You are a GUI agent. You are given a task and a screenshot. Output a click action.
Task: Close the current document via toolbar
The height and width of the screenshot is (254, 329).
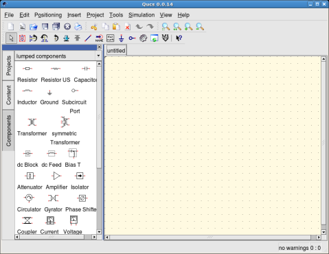coord(67,27)
